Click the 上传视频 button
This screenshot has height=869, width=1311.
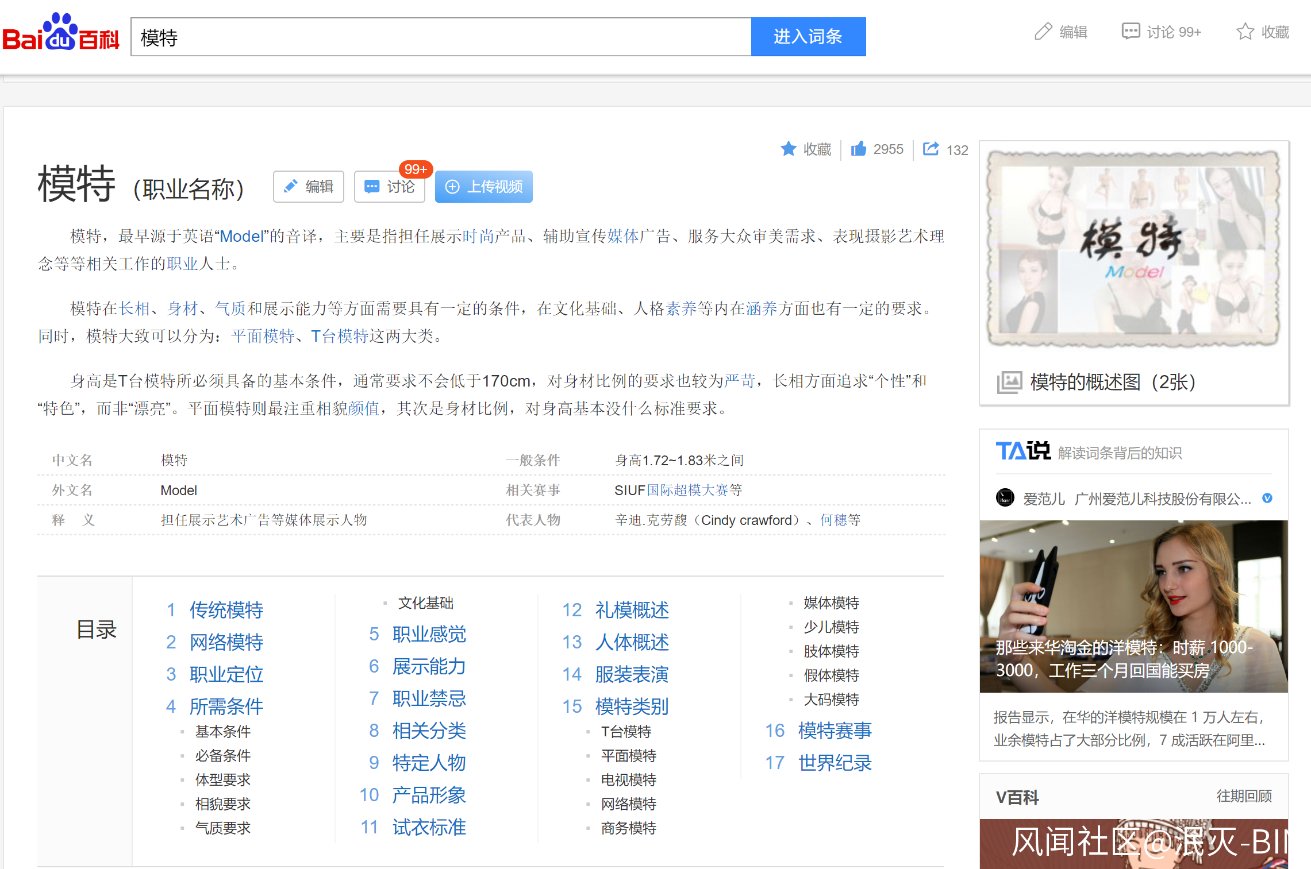pos(483,187)
